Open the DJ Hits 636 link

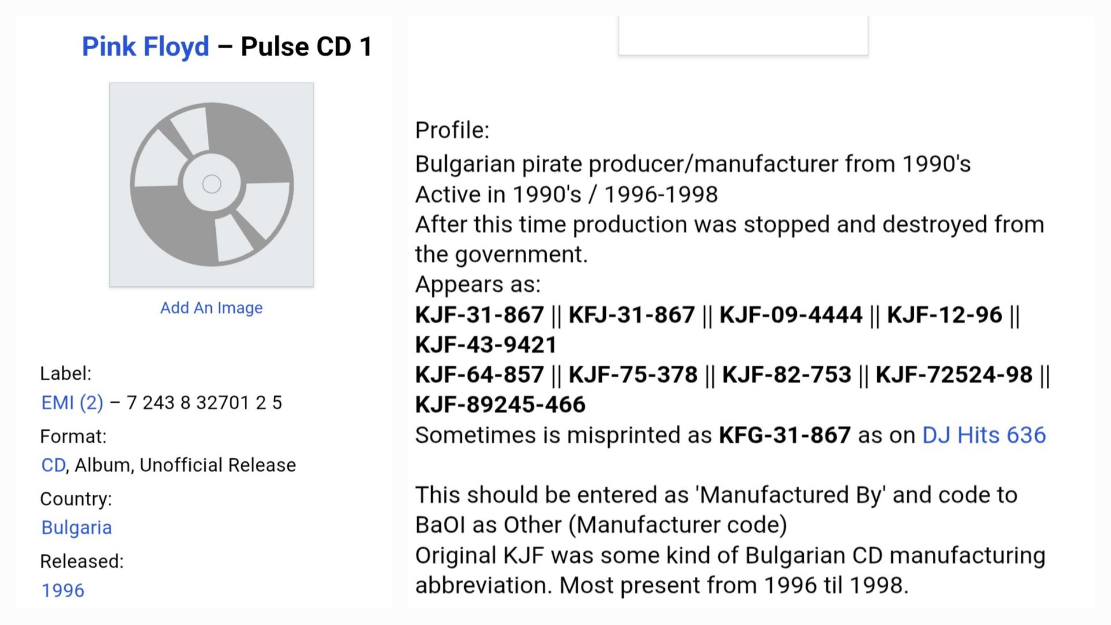pyautogui.click(x=984, y=435)
